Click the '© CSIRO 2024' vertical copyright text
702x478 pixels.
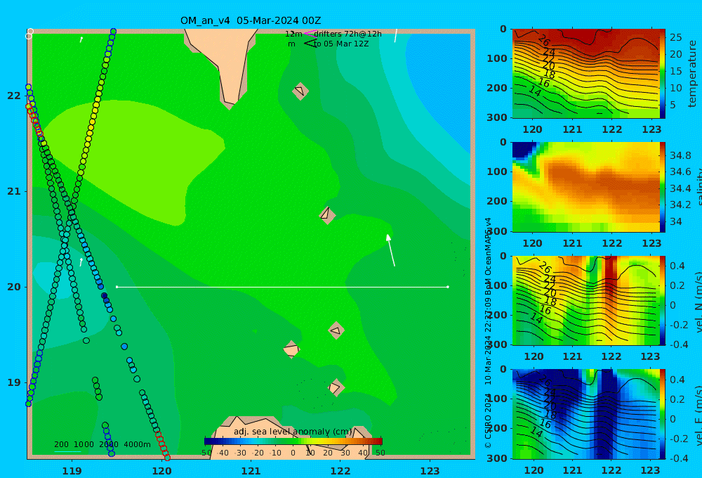488,420
